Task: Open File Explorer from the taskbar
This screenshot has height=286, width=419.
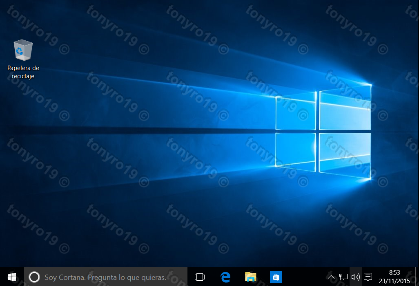Action: pos(250,277)
